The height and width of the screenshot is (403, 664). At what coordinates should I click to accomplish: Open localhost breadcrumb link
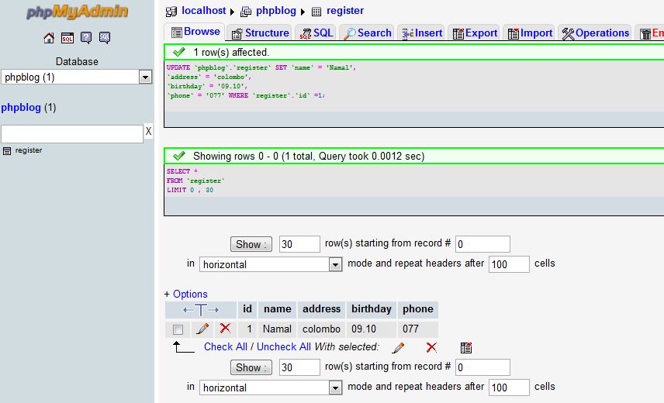point(204,11)
